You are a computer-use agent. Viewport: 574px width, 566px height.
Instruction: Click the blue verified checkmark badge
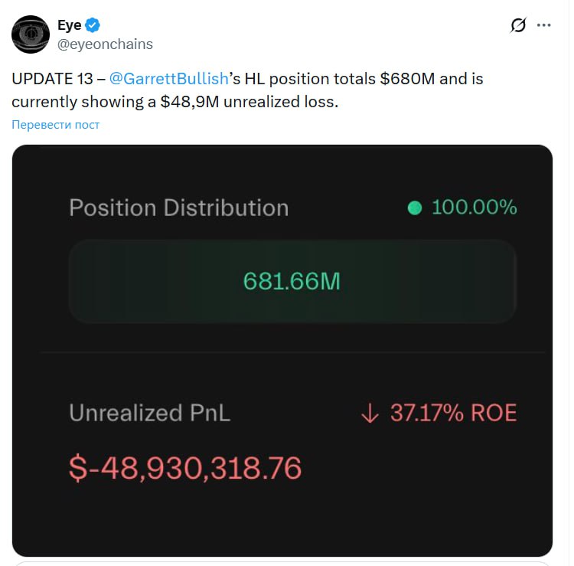tap(93, 26)
